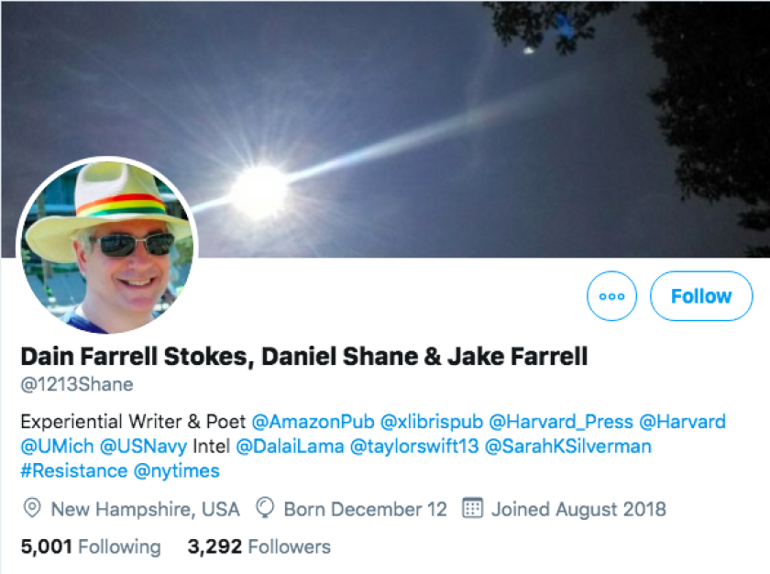Viewport: 770px width, 574px height.
Task: Open the @AmazonPub mention link
Action: [313, 422]
